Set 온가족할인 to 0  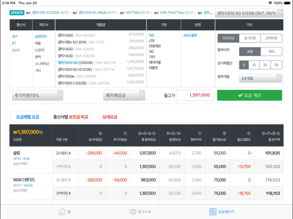pos(244,65)
